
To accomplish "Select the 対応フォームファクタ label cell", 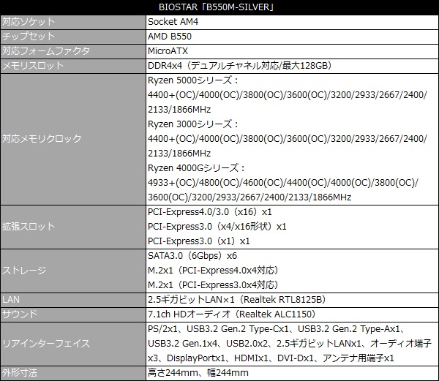I will (73, 51).
